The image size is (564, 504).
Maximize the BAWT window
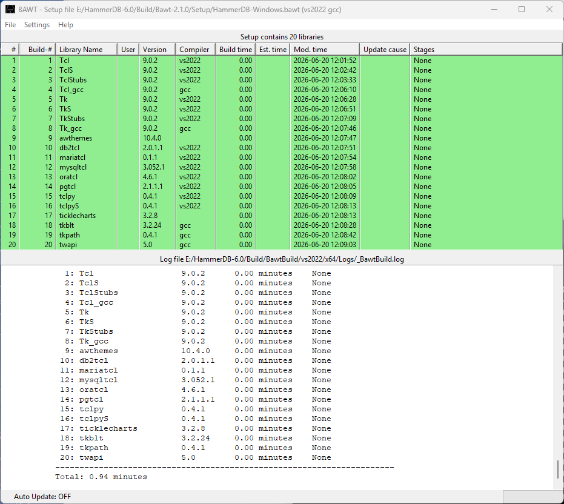point(522,9)
